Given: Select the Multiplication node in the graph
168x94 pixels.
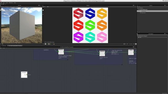Looking at the screenshot, I should (x=102, y=53).
